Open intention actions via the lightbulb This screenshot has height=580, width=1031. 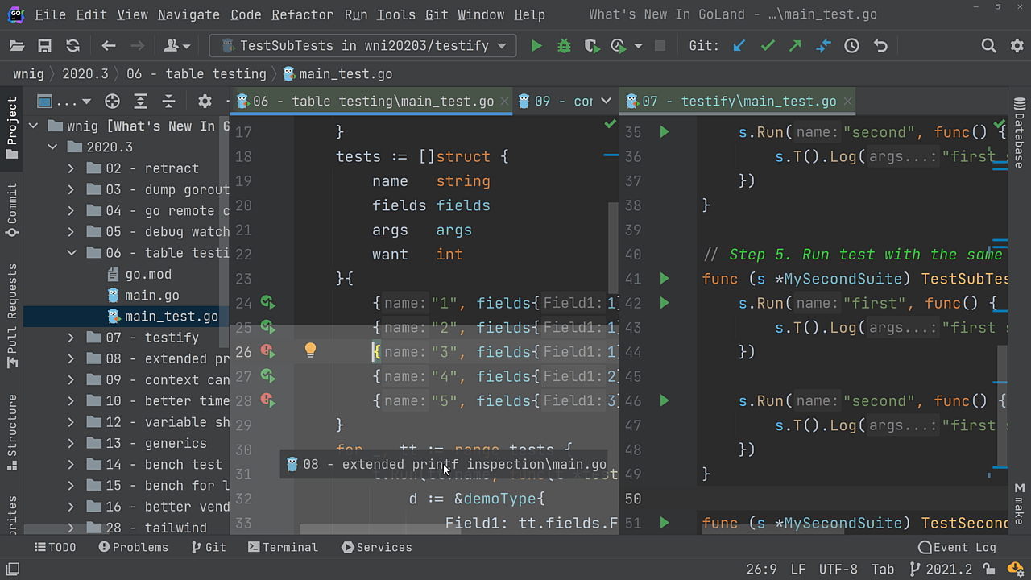coord(310,350)
